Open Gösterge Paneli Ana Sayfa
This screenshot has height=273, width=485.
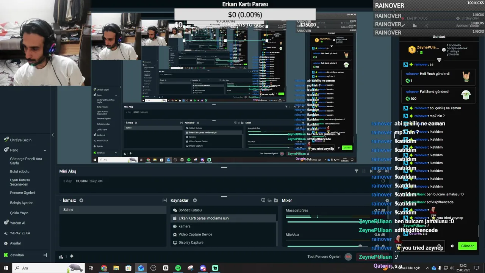pyautogui.click(x=26, y=161)
